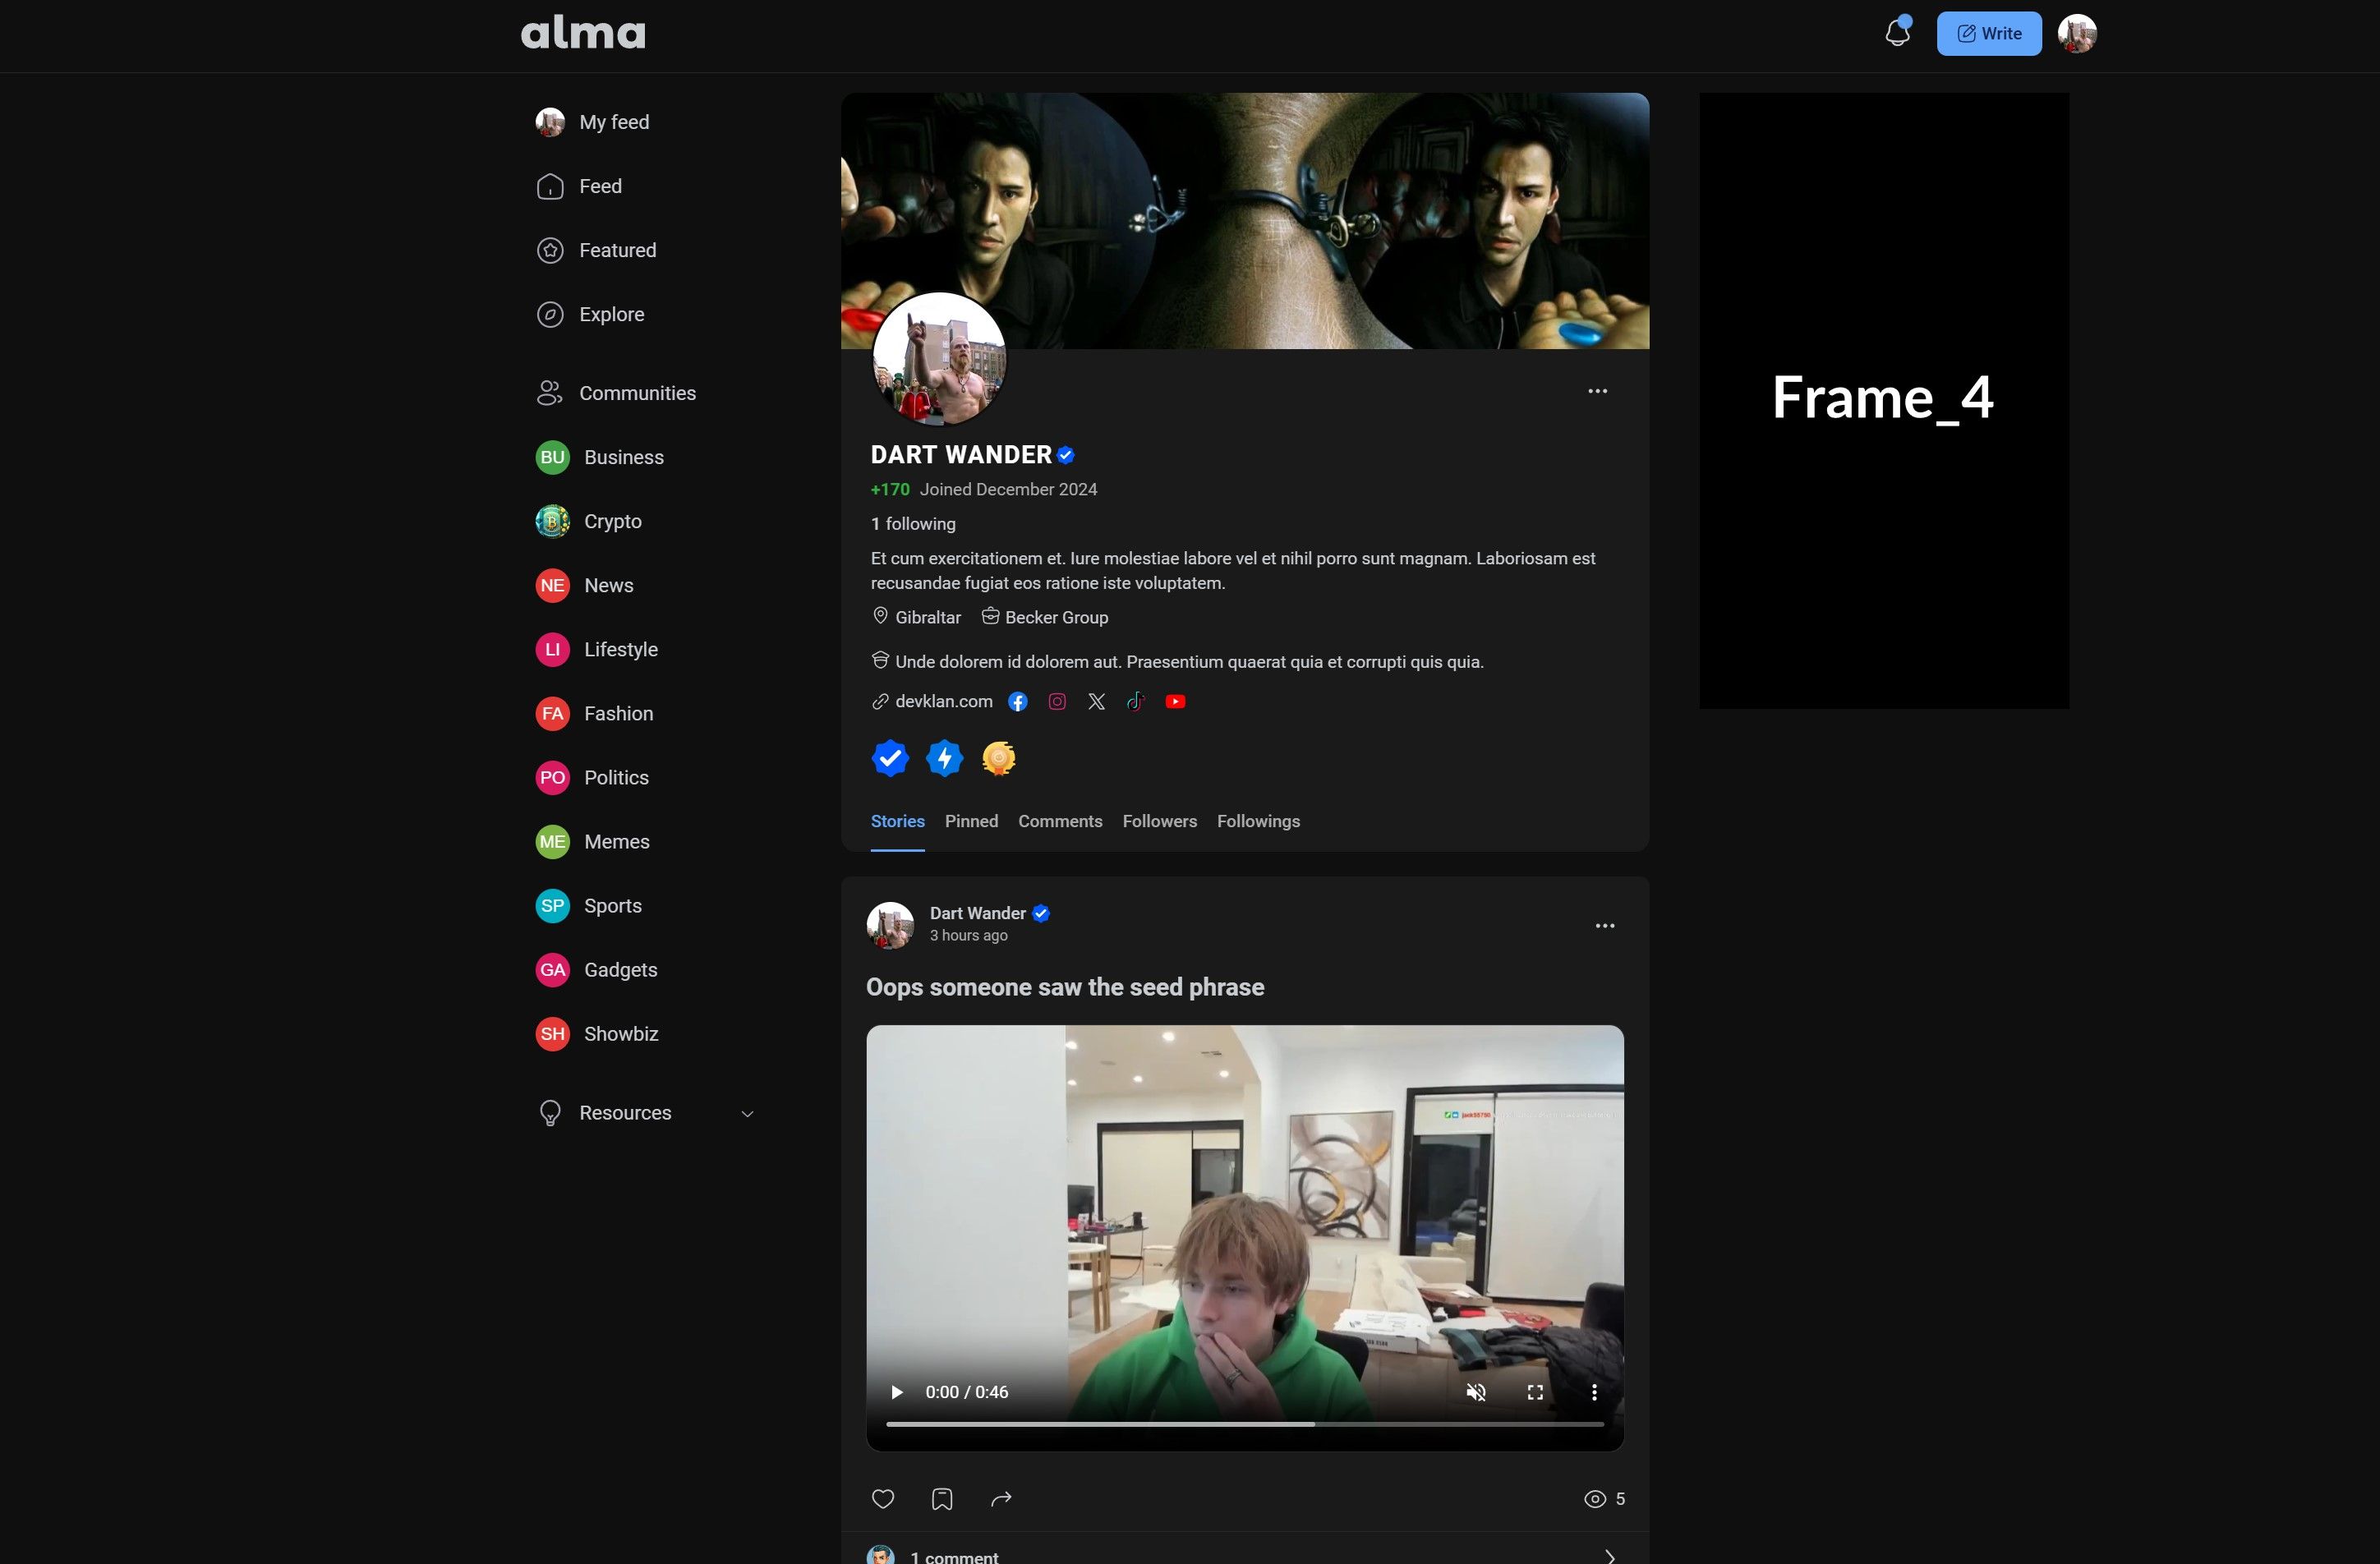Image resolution: width=2380 pixels, height=1564 pixels.
Task: Open post title 'Oops someone saw the seed phrase'
Action: coord(1065,988)
